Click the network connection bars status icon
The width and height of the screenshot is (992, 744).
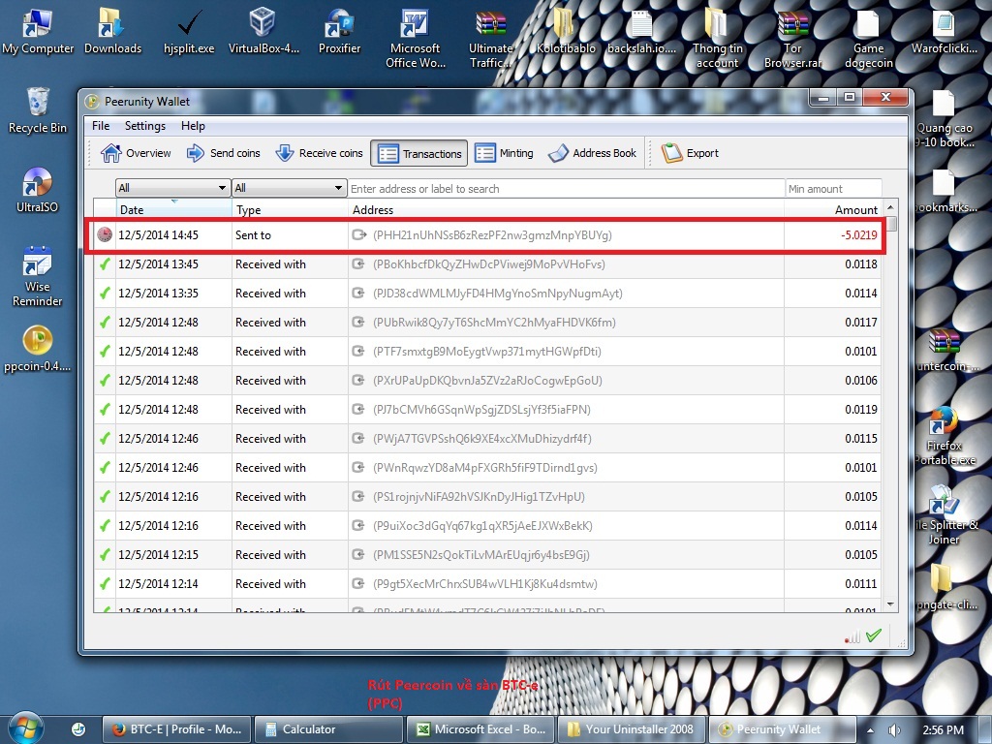(x=852, y=637)
